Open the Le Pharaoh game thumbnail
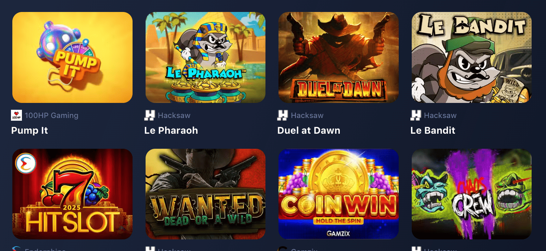Screen dimensions: 546x251 pyautogui.click(x=206, y=57)
